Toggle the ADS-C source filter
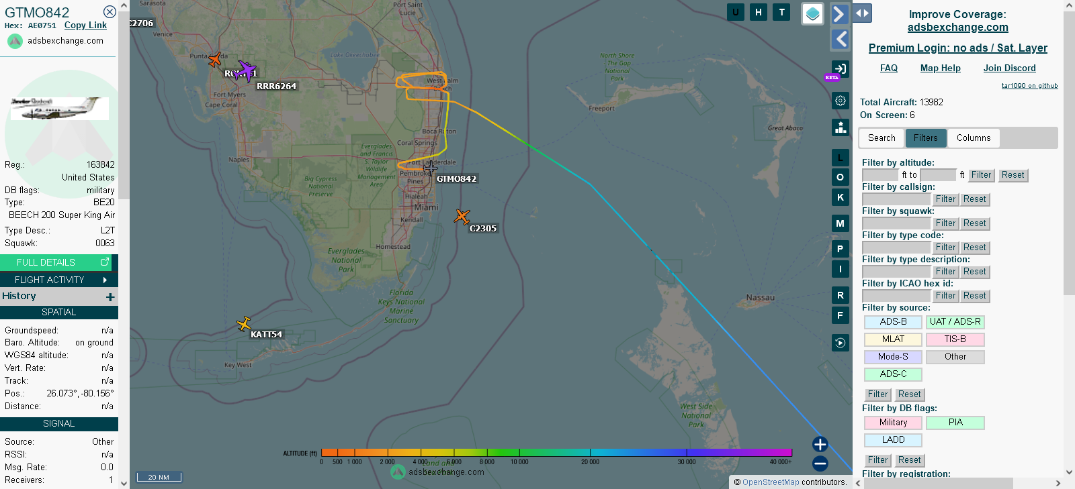The width and height of the screenshot is (1075, 489). pos(893,374)
